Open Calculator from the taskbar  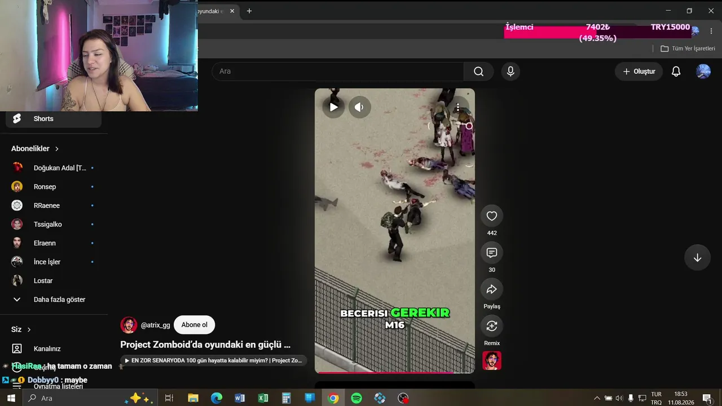tap(287, 398)
